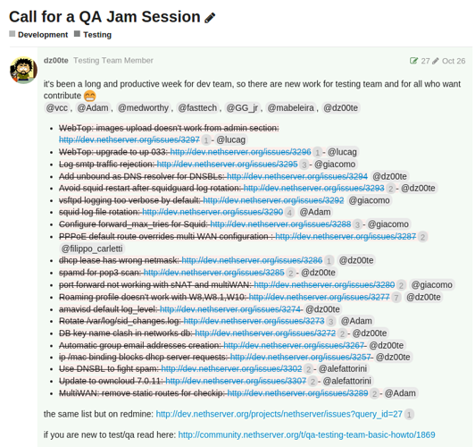Image resolution: width=475 pixels, height=447 pixels.
Task: Open dz00te's avatar picture
Action: pyautogui.click(x=23, y=70)
